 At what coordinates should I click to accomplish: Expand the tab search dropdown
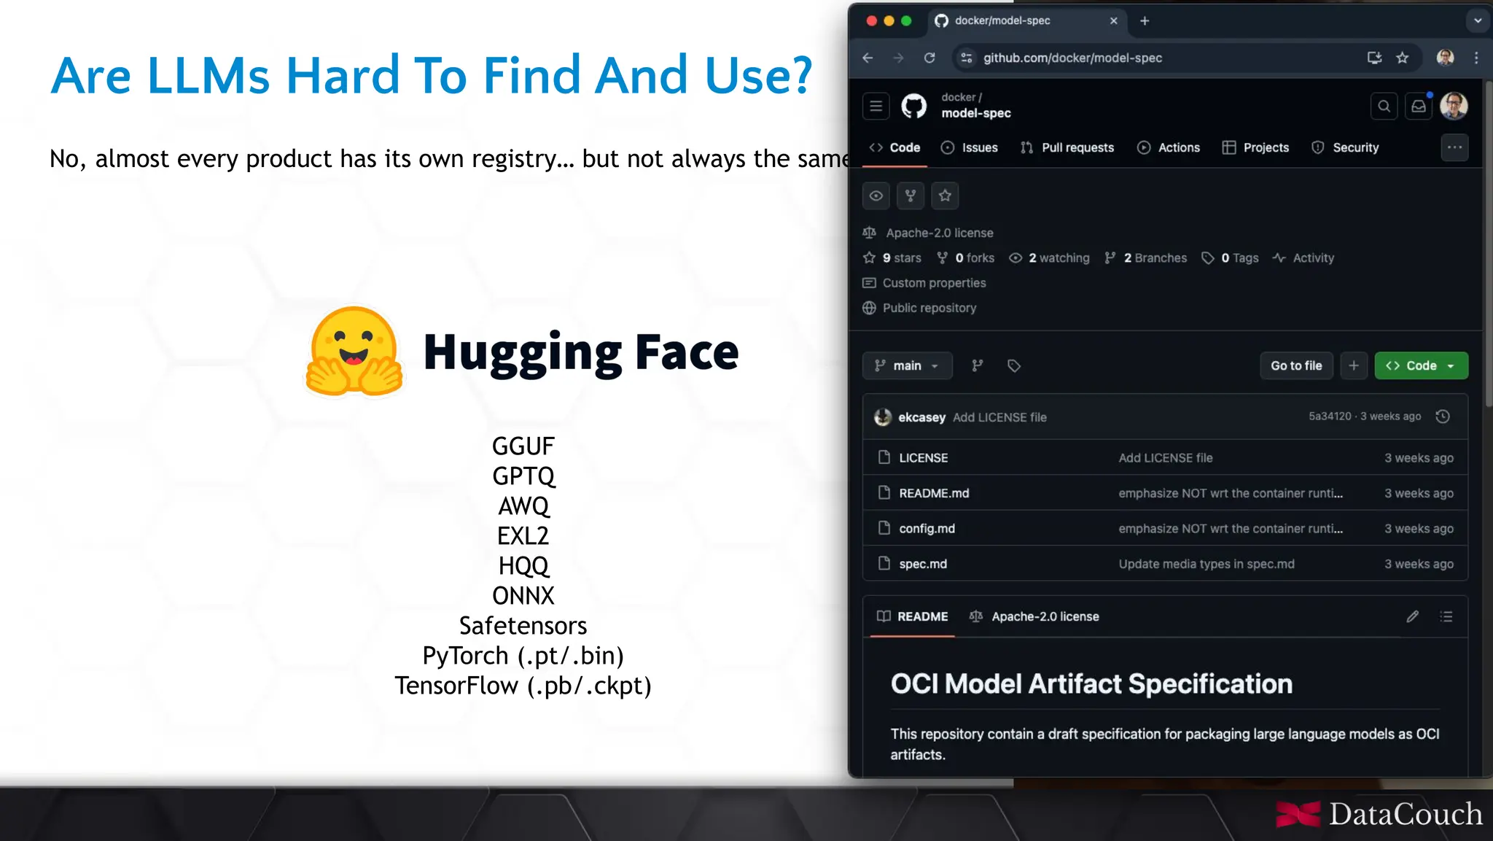tap(1478, 20)
